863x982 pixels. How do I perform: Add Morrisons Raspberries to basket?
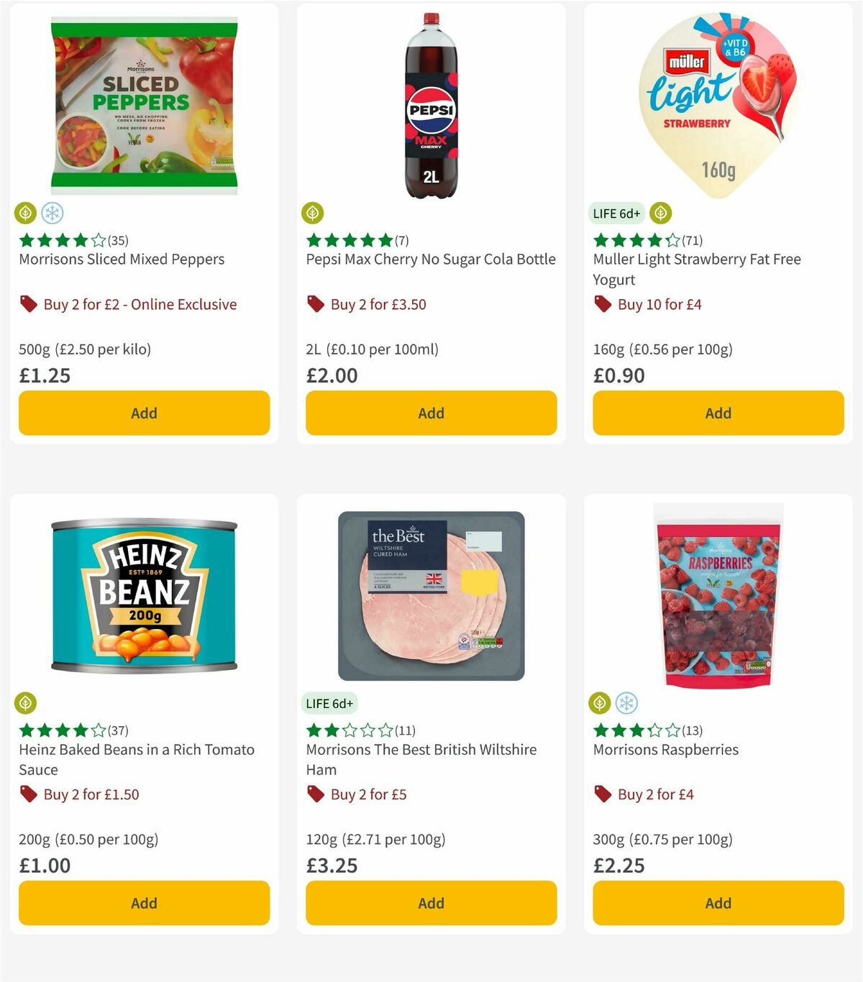tap(718, 903)
